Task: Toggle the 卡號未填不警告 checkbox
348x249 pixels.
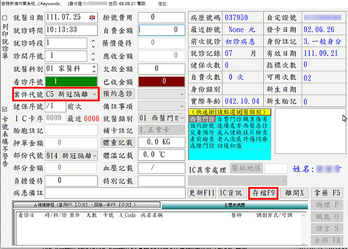Action: click(x=5, y=109)
